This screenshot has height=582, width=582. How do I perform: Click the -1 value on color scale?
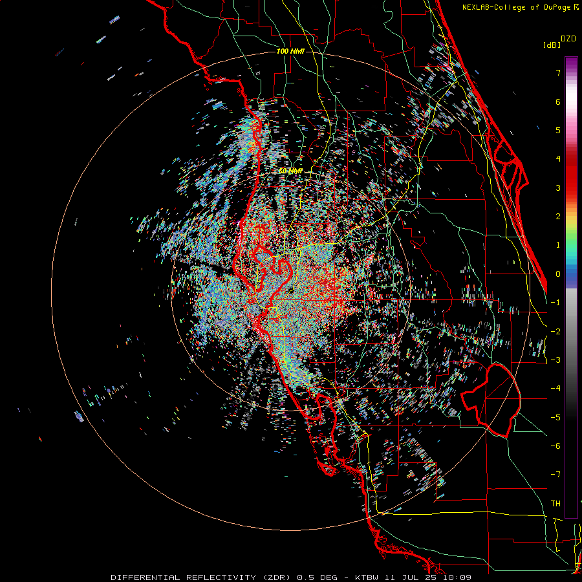pyautogui.click(x=555, y=303)
